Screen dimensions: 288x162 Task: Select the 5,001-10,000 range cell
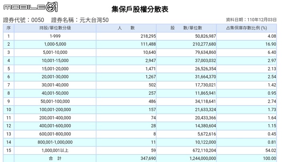55,53
